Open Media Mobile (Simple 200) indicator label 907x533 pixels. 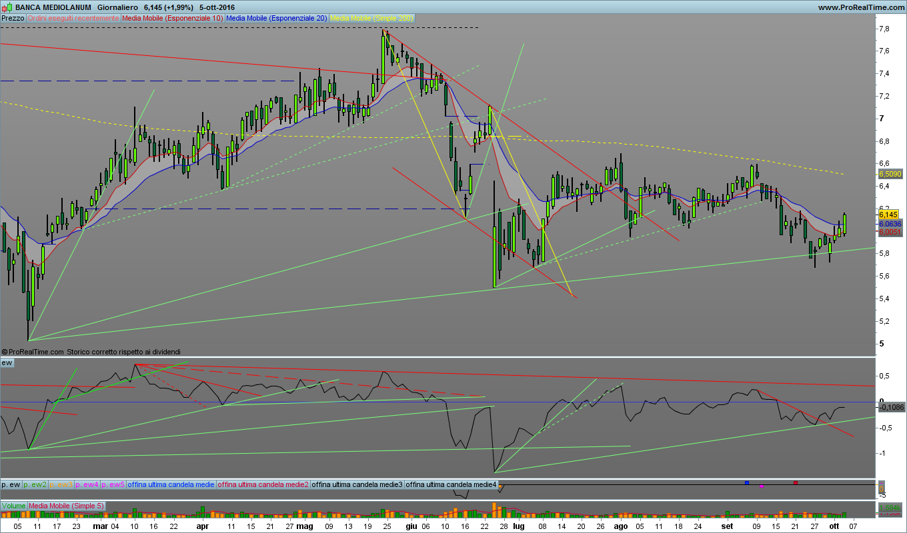click(372, 19)
